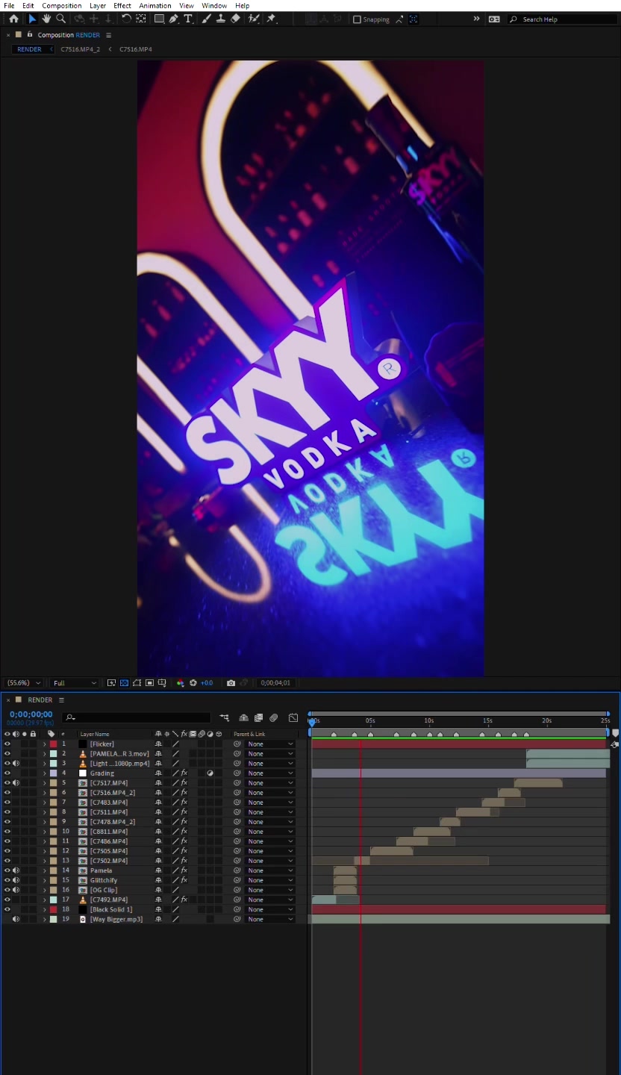This screenshot has width=621, height=1075.
Task: Open the parent dropdown for the Pamela layer
Action: click(x=270, y=870)
